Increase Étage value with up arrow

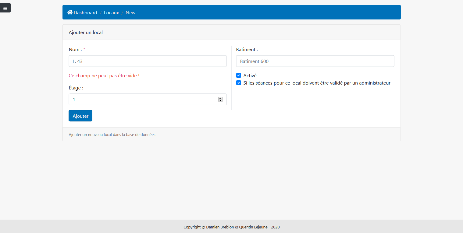pos(220,98)
